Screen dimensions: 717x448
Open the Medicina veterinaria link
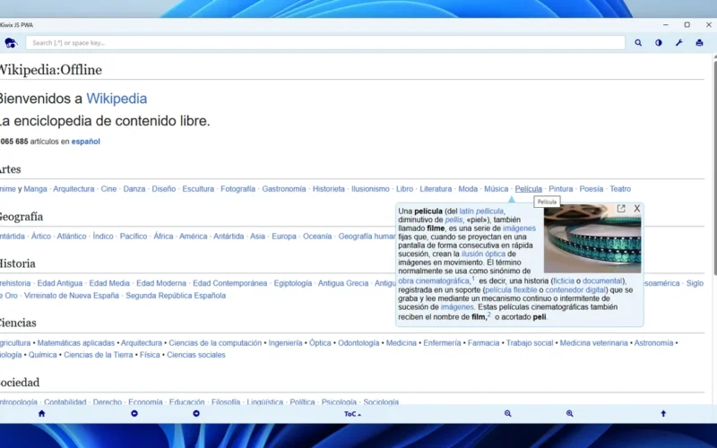coord(593,343)
